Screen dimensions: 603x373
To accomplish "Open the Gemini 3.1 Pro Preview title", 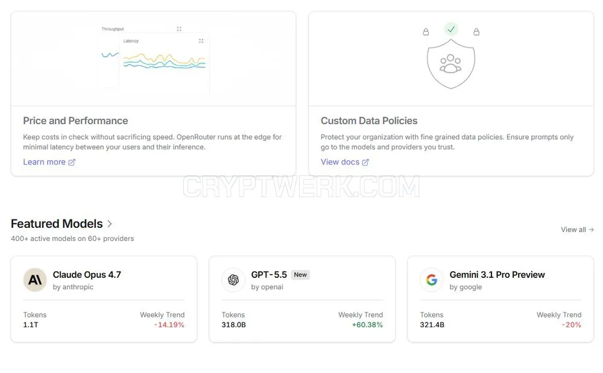I will pos(497,275).
